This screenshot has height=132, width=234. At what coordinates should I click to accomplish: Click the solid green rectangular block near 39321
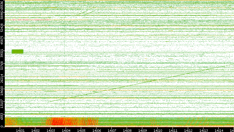(18, 52)
